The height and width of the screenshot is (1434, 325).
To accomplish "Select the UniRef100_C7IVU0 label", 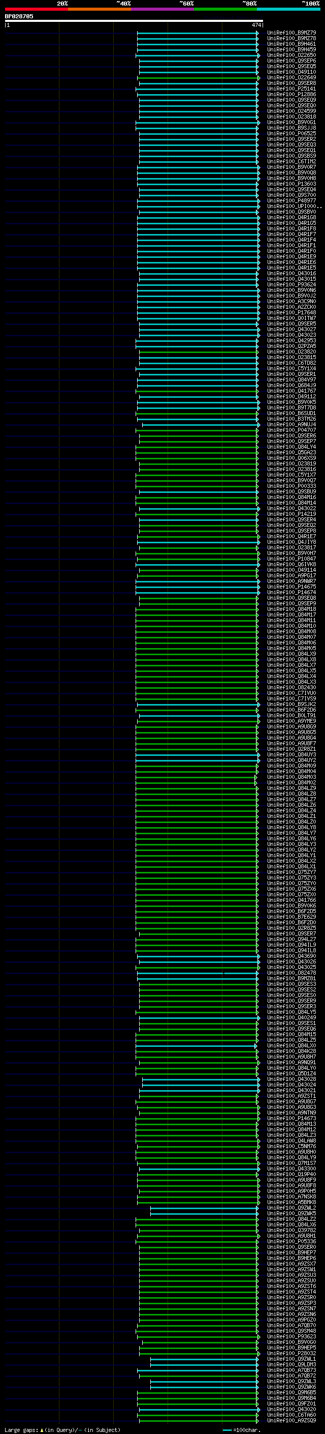I will (291, 693).
